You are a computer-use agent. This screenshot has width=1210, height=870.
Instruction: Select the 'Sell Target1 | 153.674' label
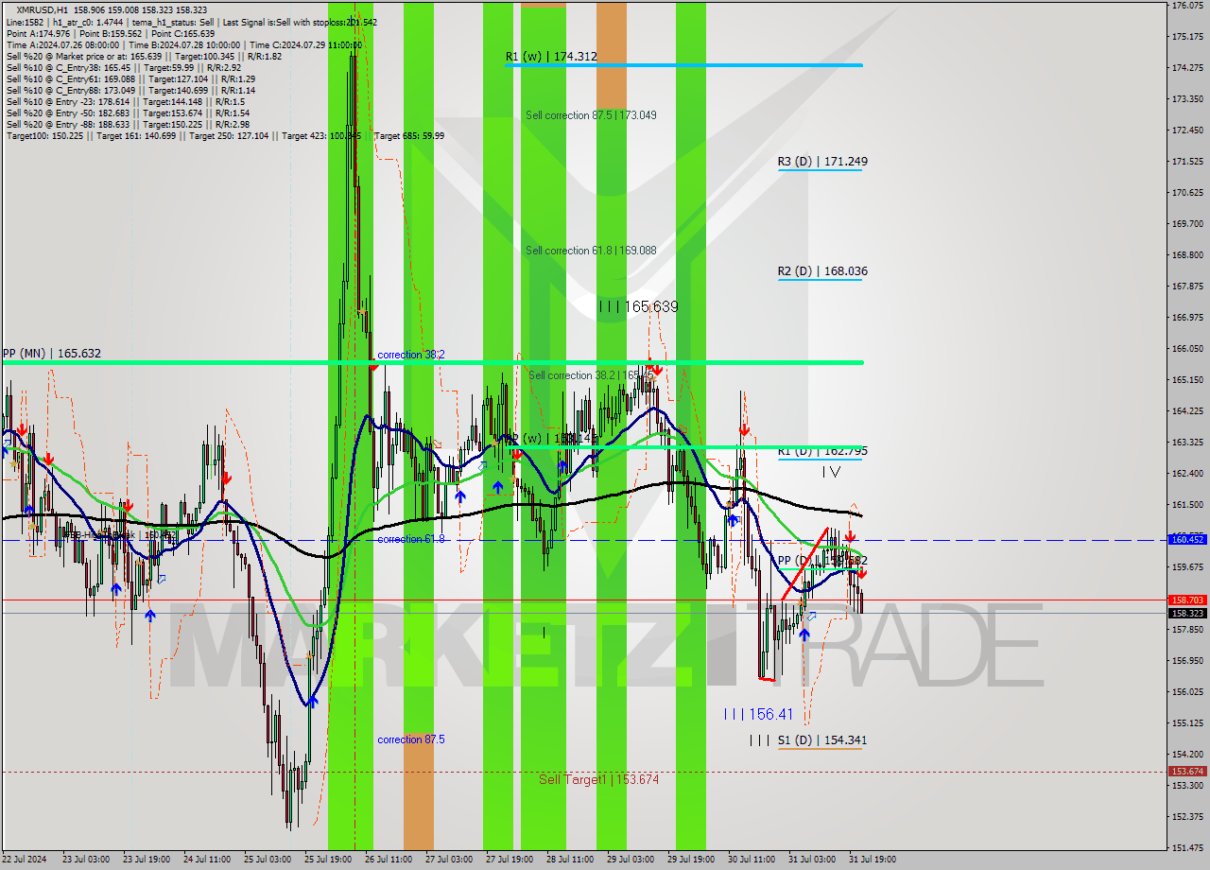tap(599, 779)
